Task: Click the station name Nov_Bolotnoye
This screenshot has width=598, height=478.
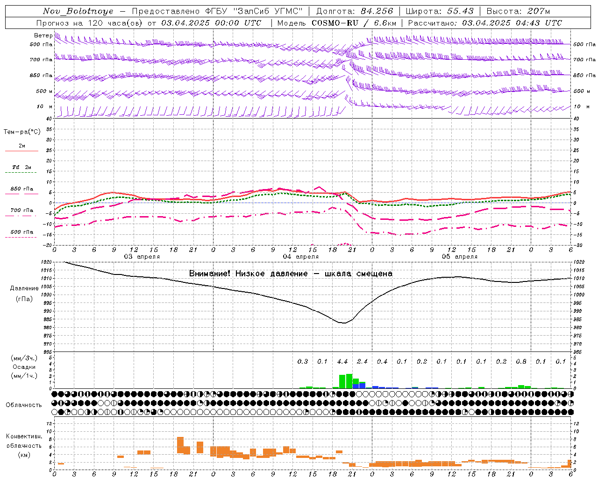Action: point(78,11)
